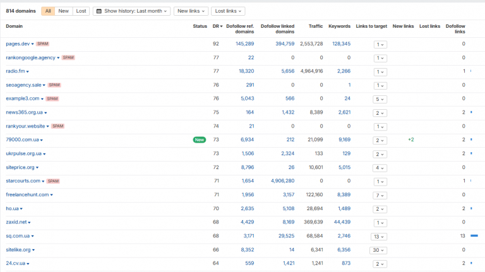The width and height of the screenshot is (485, 272).
Task: Open links to target dropdown for pages.dev
Action: [380, 45]
